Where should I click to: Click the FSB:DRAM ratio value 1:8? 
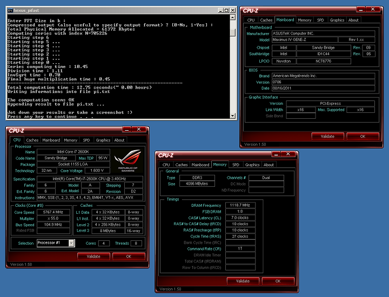(x=240, y=212)
